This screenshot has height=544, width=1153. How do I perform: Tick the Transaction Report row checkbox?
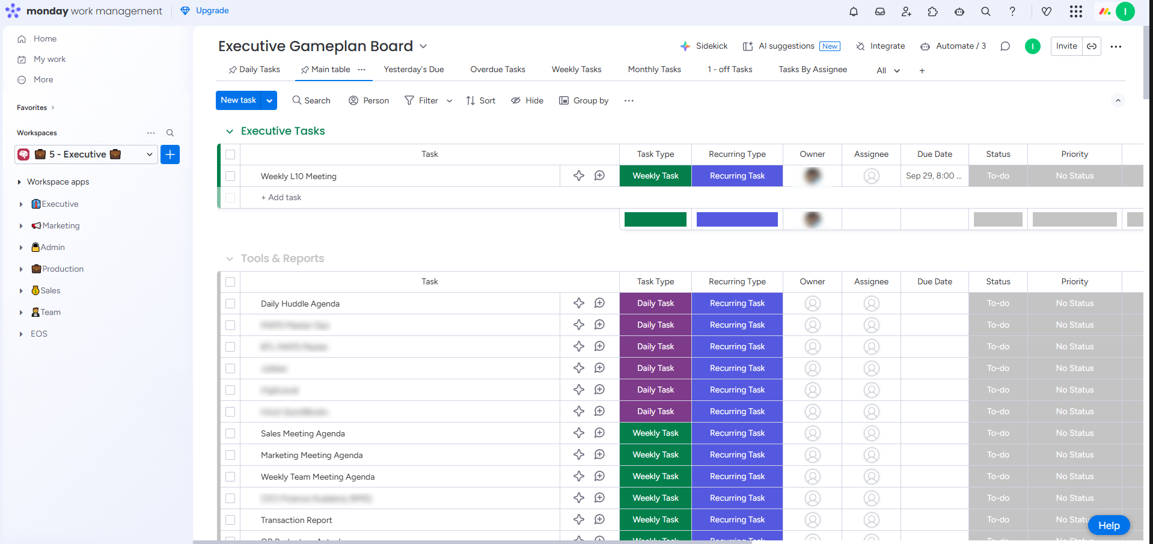pyautogui.click(x=230, y=520)
